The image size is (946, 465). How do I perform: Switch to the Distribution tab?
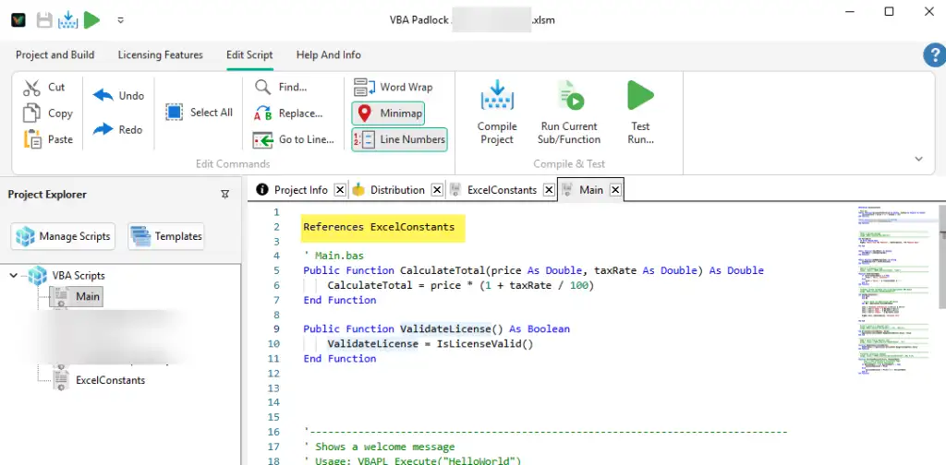pos(397,190)
